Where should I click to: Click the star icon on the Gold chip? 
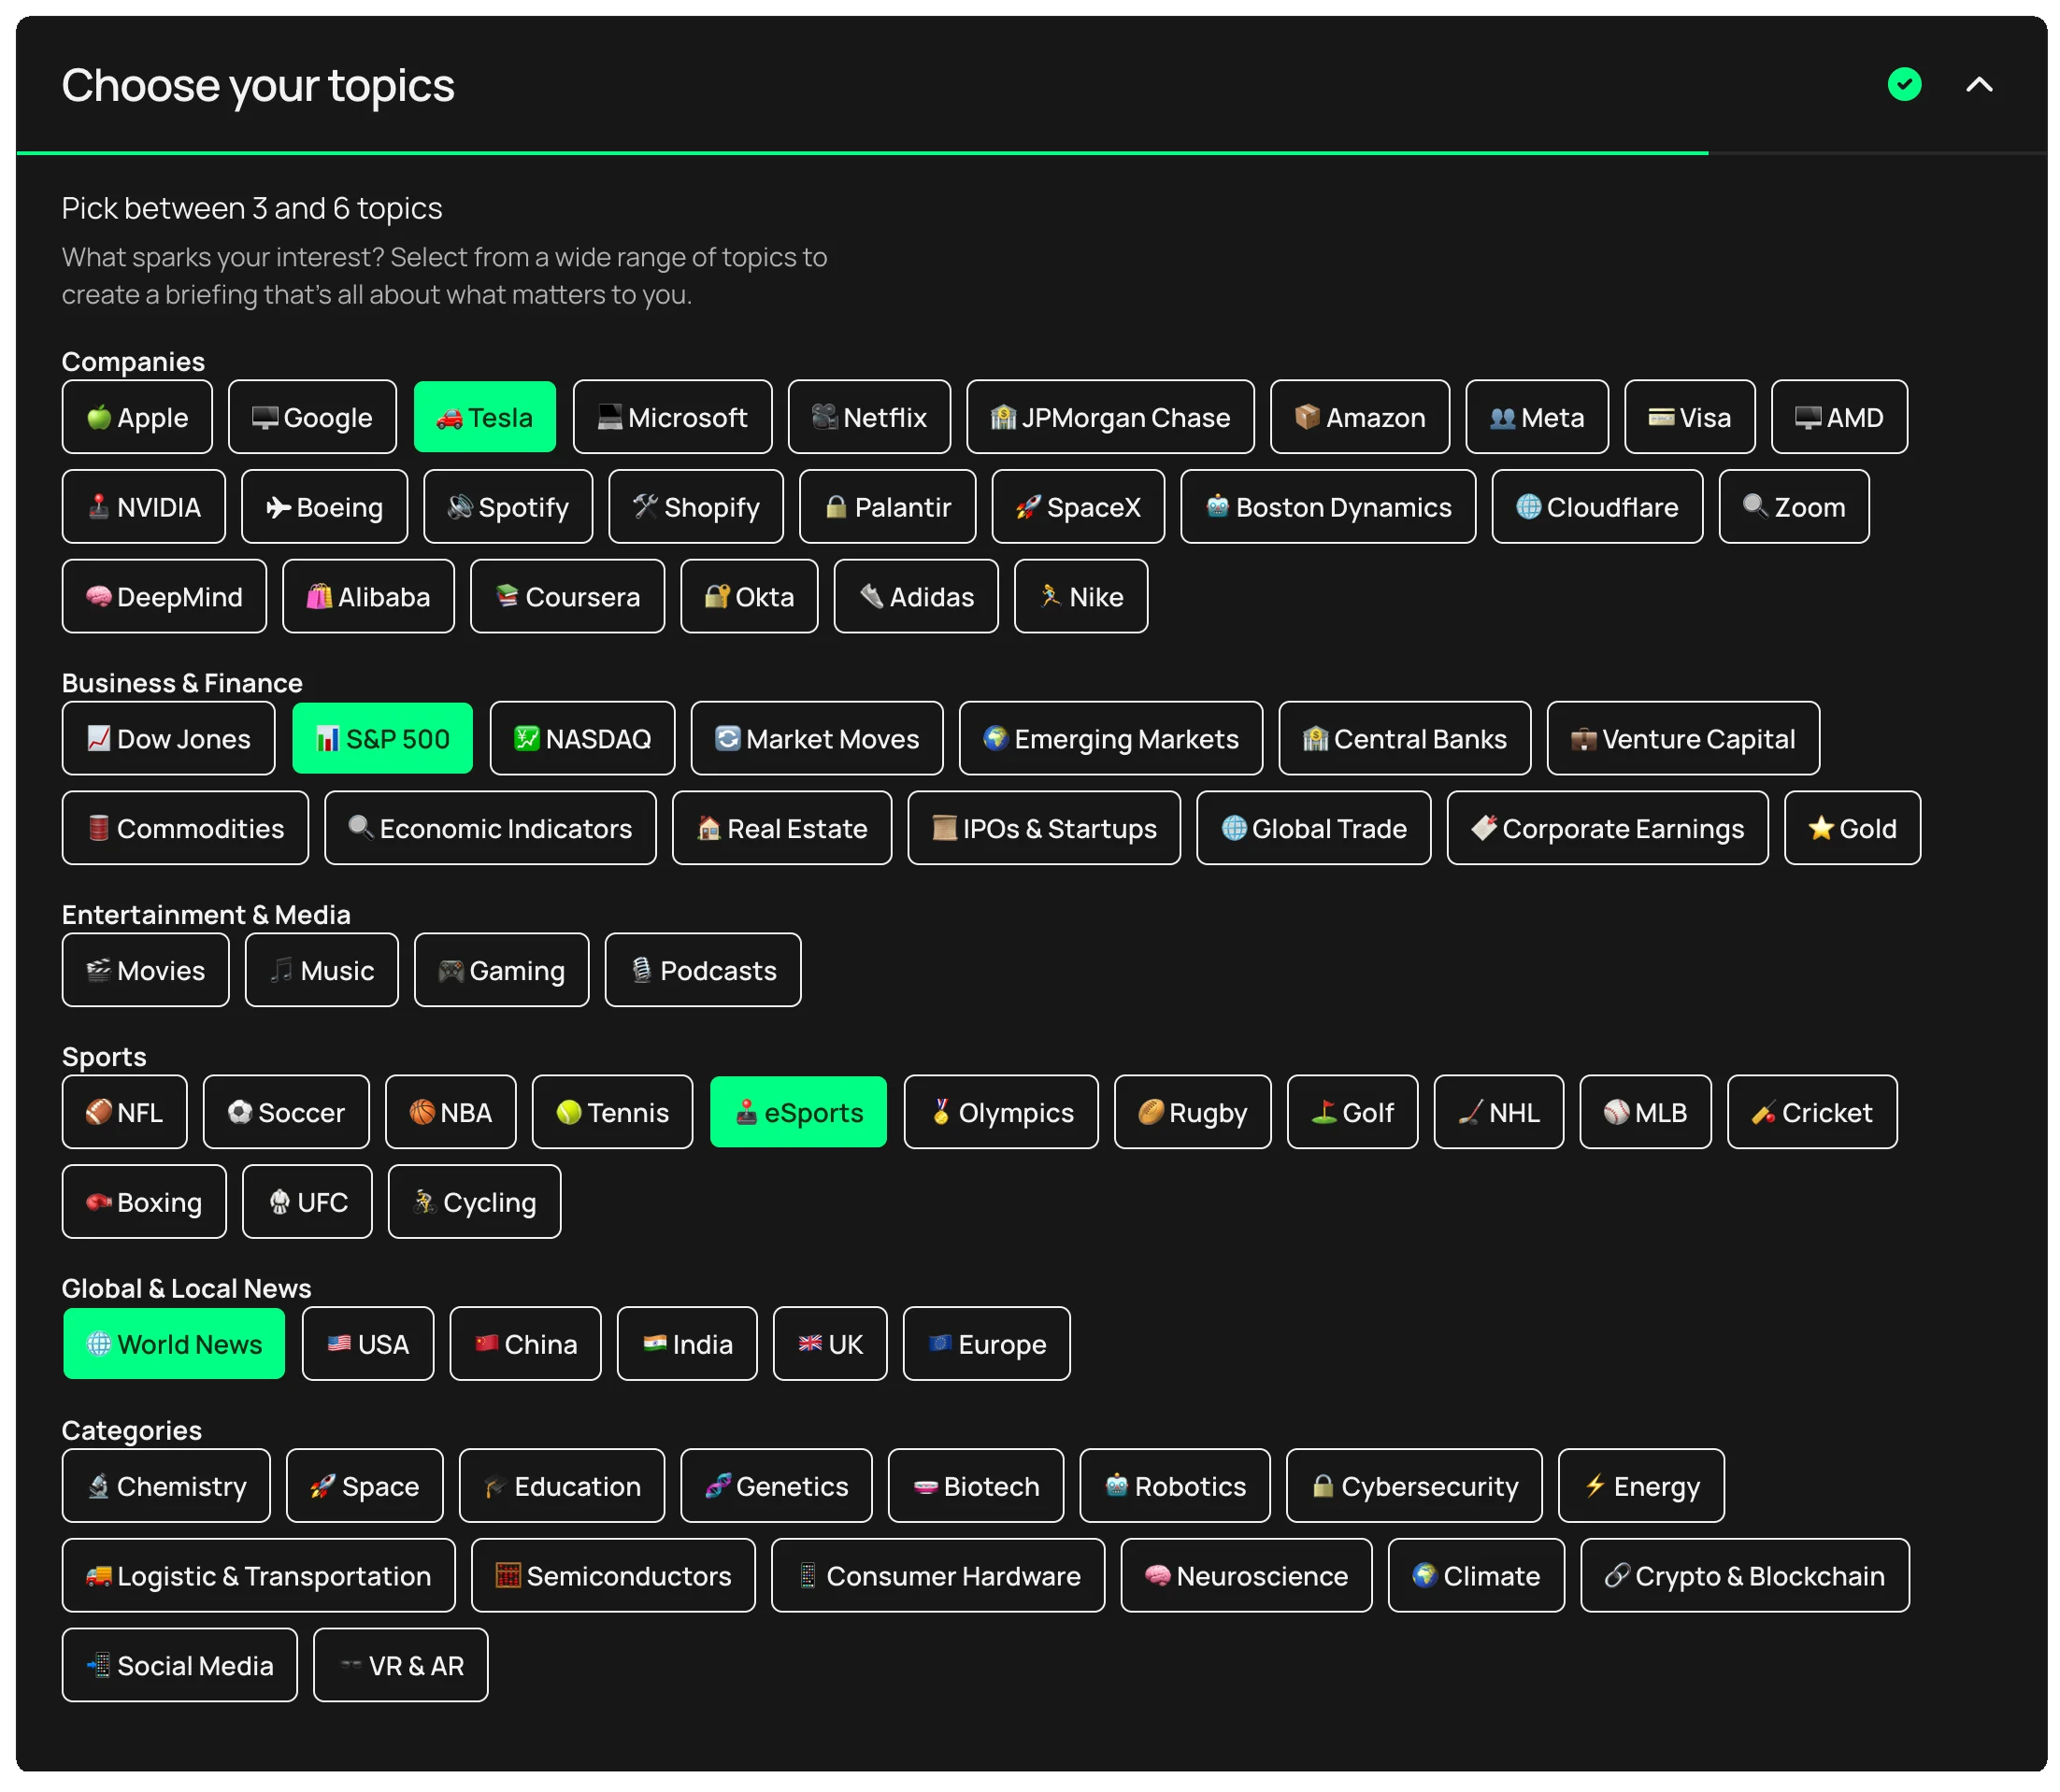pyautogui.click(x=1820, y=828)
